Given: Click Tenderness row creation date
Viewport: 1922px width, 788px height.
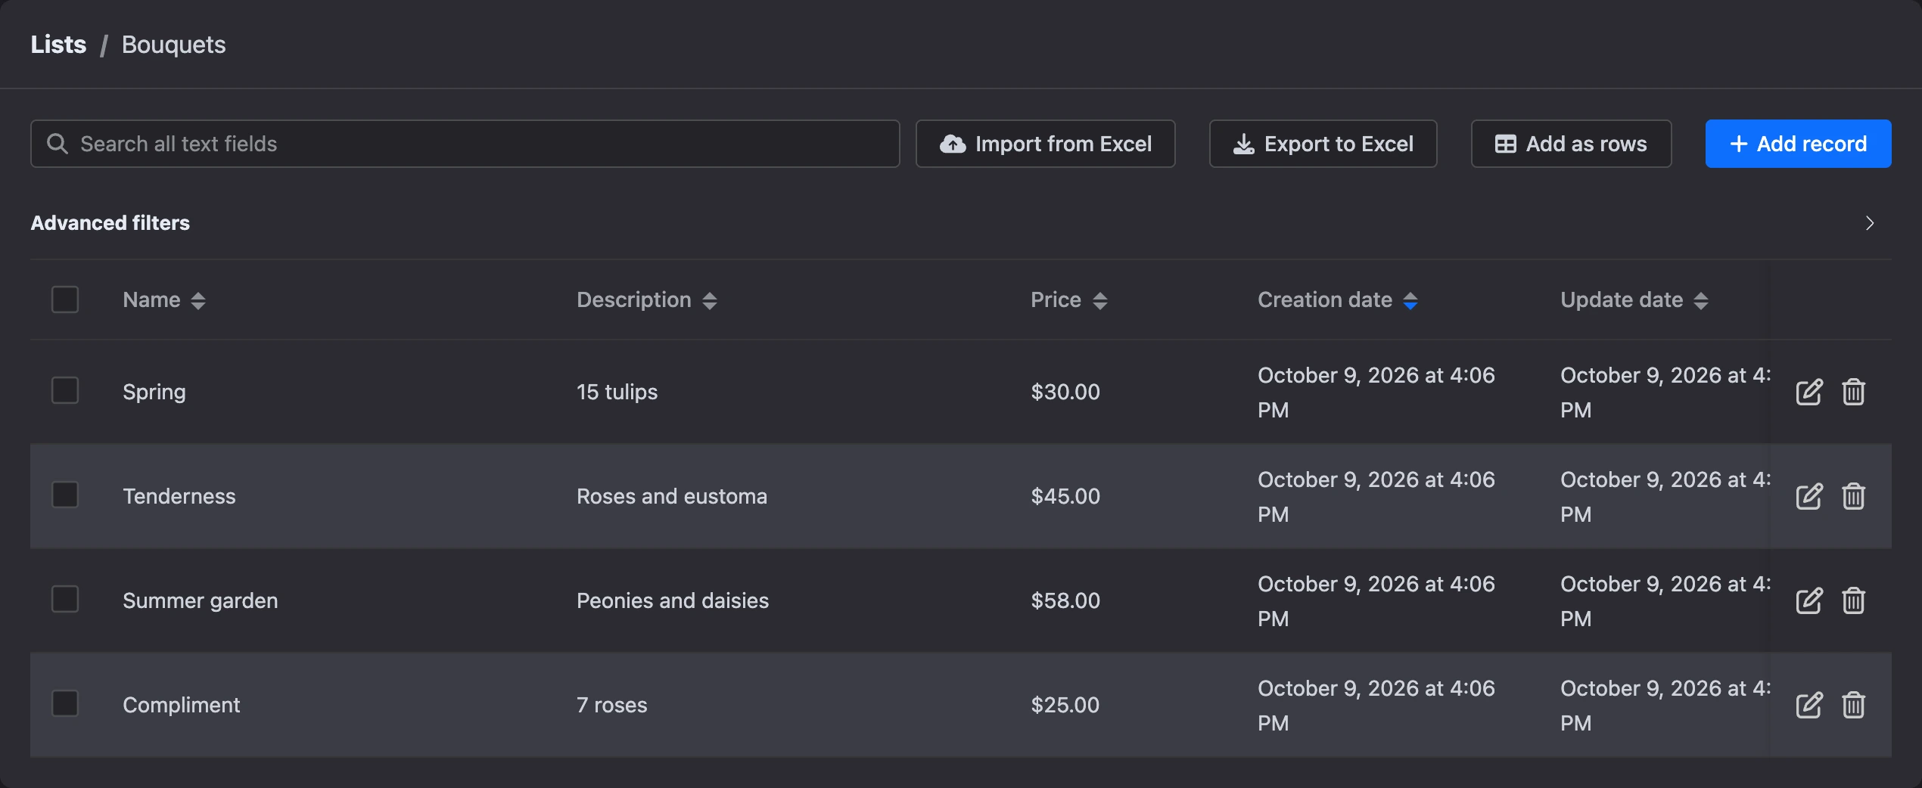Looking at the screenshot, I should click(x=1376, y=497).
